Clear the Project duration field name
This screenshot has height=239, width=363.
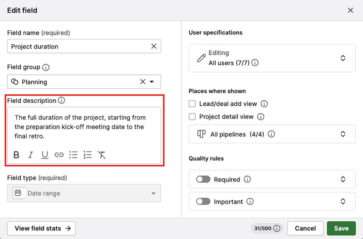click(154, 46)
